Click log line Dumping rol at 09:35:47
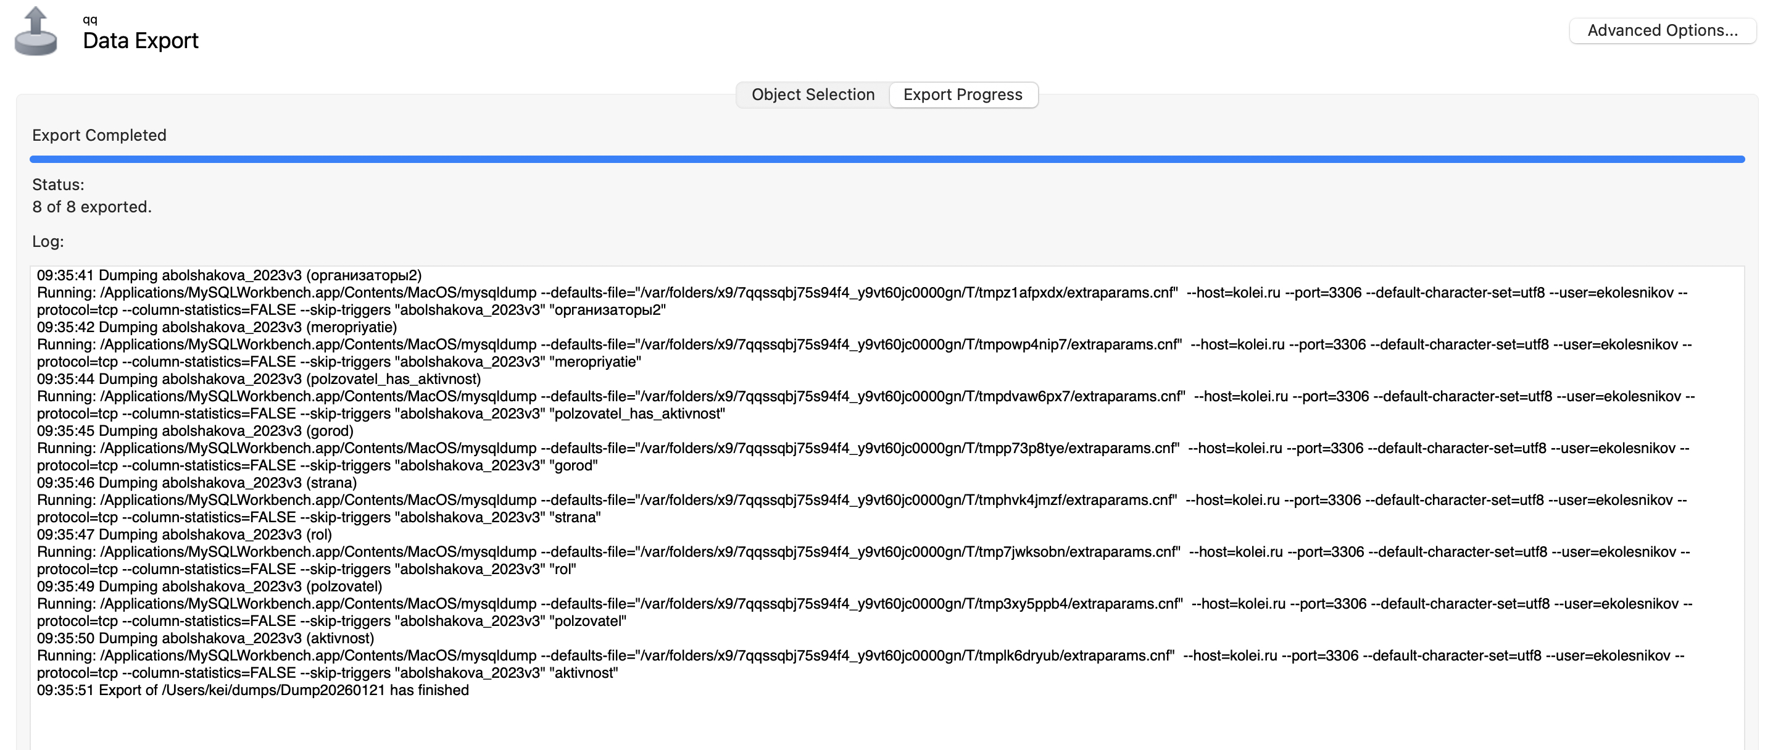The width and height of the screenshot is (1765, 750). (184, 534)
